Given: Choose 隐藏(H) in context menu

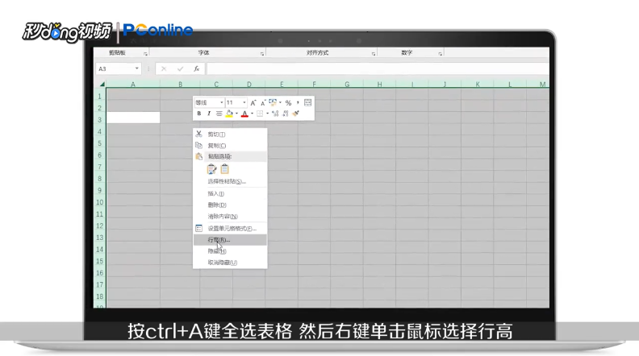Looking at the screenshot, I should coord(230,251).
